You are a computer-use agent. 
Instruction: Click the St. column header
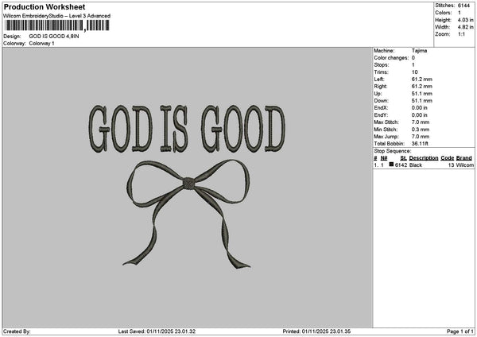(403, 158)
